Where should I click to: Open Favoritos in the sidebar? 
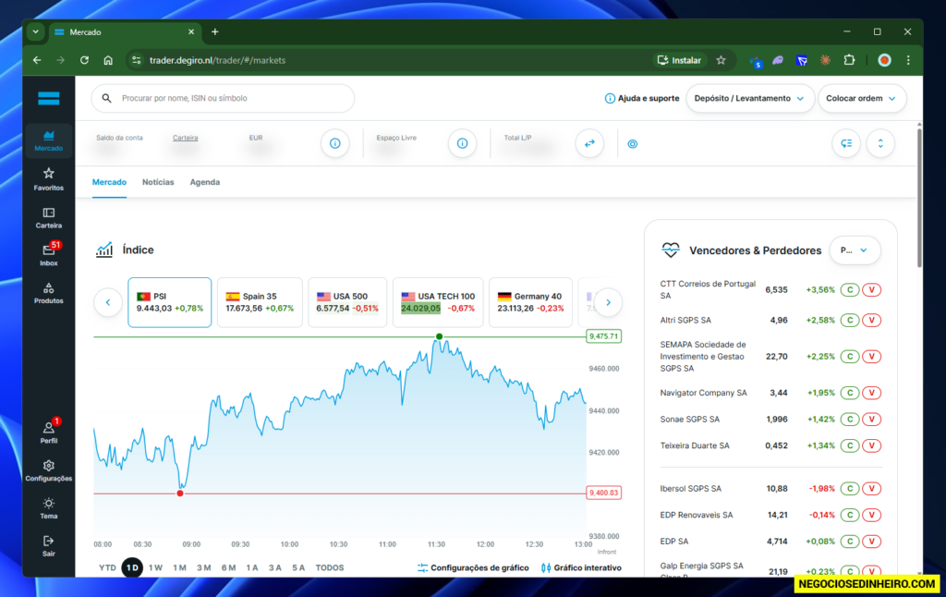(48, 179)
